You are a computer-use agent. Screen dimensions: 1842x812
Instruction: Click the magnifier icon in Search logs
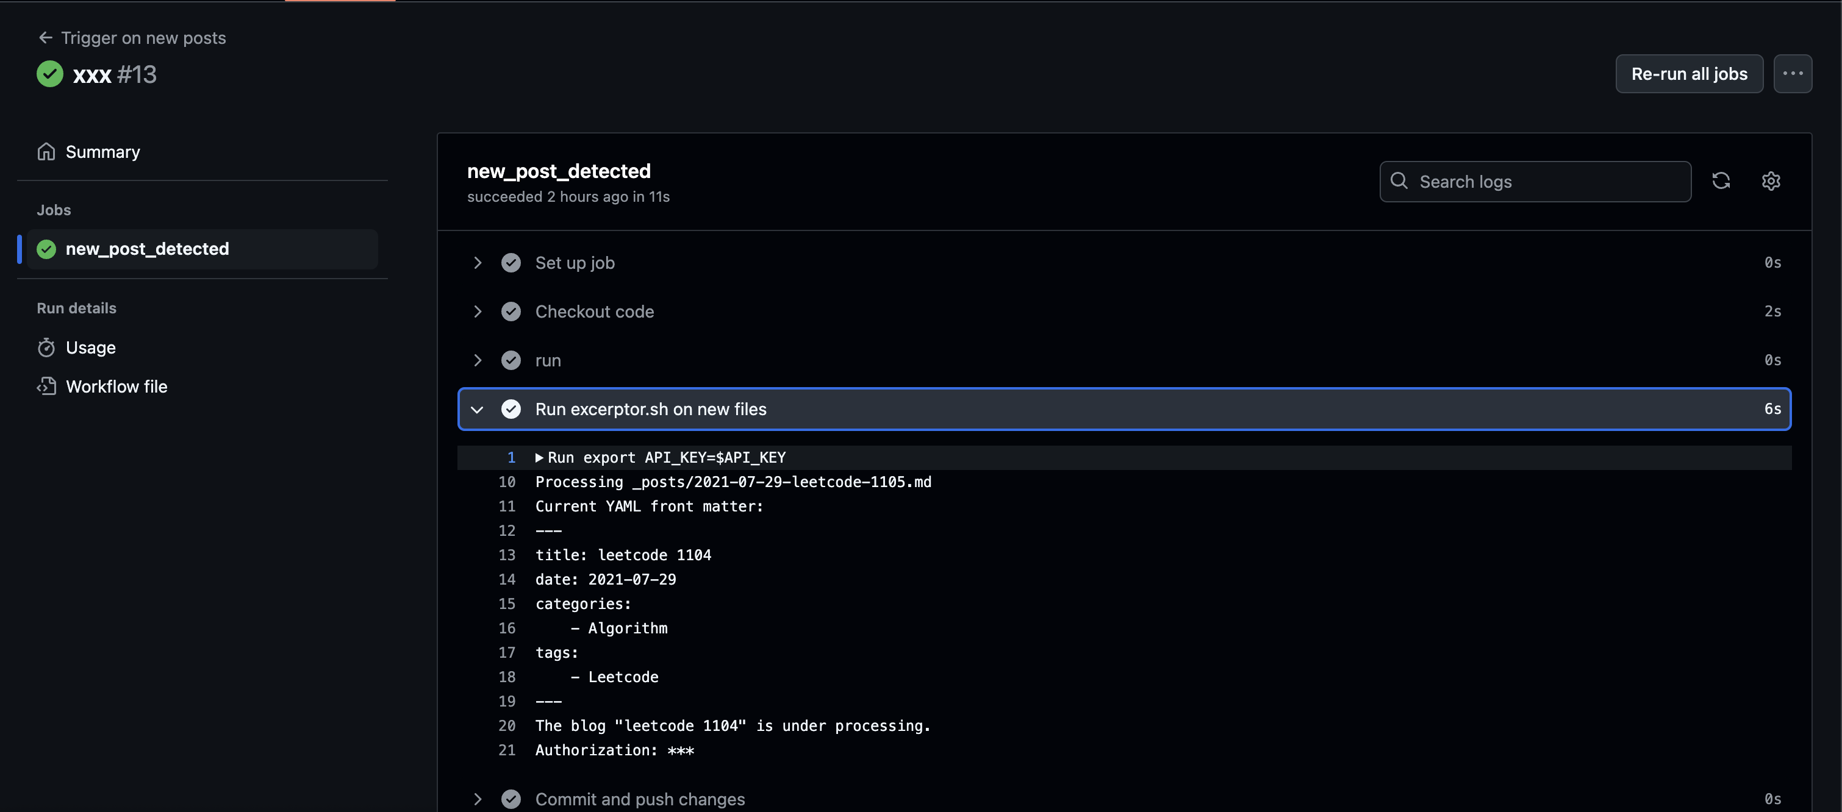(1399, 182)
